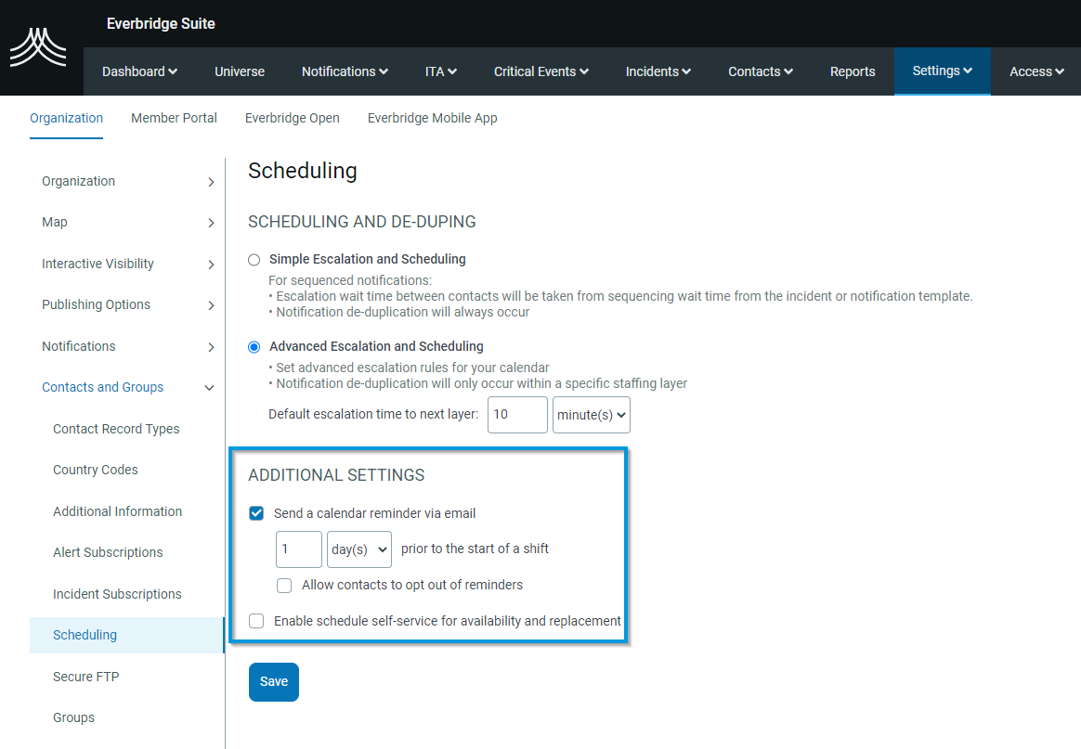Open the Critical Events menu
The height and width of the screenshot is (749, 1081).
pyautogui.click(x=541, y=71)
